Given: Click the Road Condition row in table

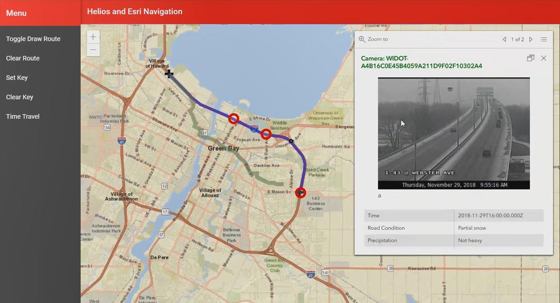Looking at the screenshot, I should click(x=454, y=228).
